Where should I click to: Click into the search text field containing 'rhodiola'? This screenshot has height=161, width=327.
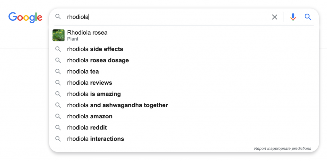(167, 17)
